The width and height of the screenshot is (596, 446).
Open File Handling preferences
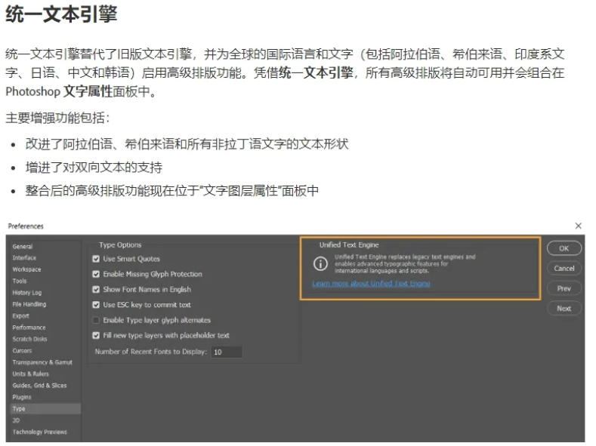(x=29, y=304)
